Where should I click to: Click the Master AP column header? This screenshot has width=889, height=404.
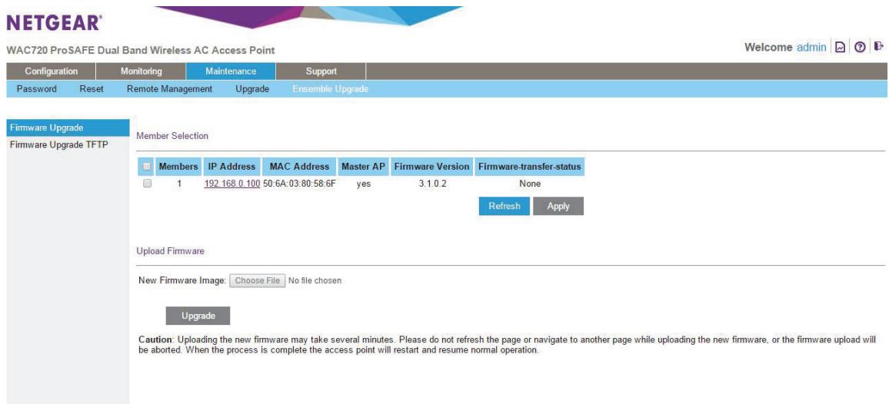point(364,167)
